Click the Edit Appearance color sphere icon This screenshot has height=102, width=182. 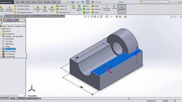click(x=117, y=17)
